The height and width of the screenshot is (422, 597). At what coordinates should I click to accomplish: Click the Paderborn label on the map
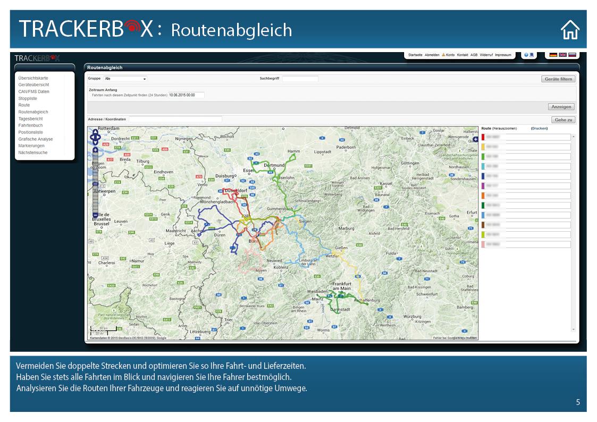tap(346, 147)
